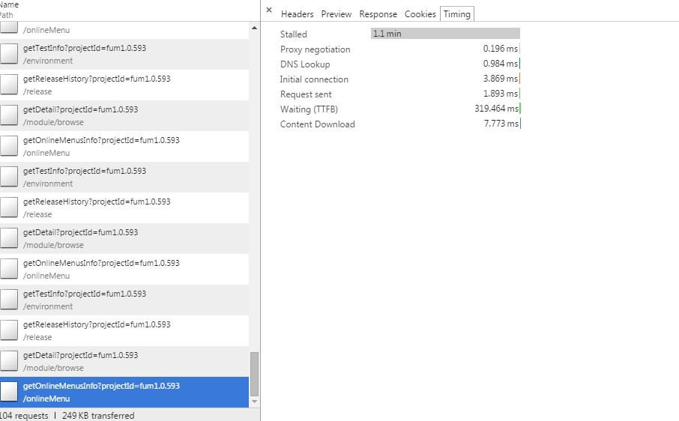
Task: Show the Response tab
Action: [x=378, y=14]
